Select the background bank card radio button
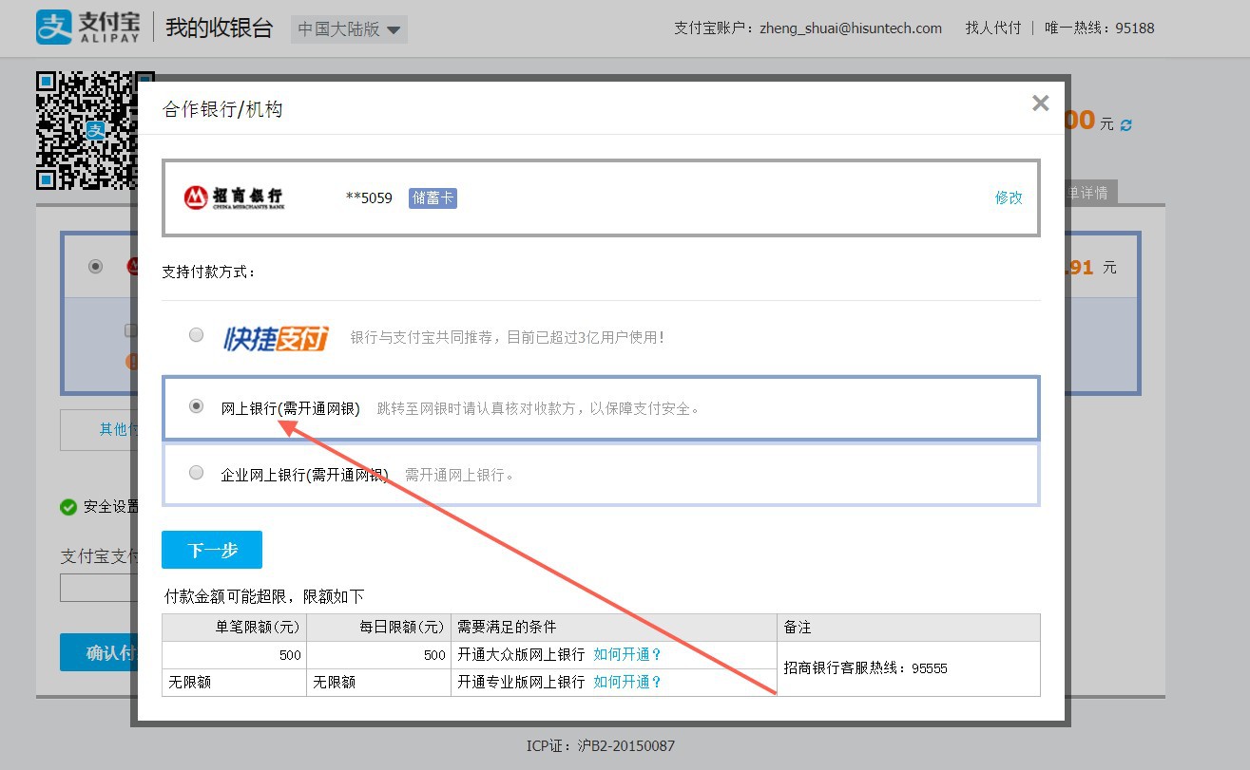The width and height of the screenshot is (1250, 770). pyautogui.click(x=95, y=267)
